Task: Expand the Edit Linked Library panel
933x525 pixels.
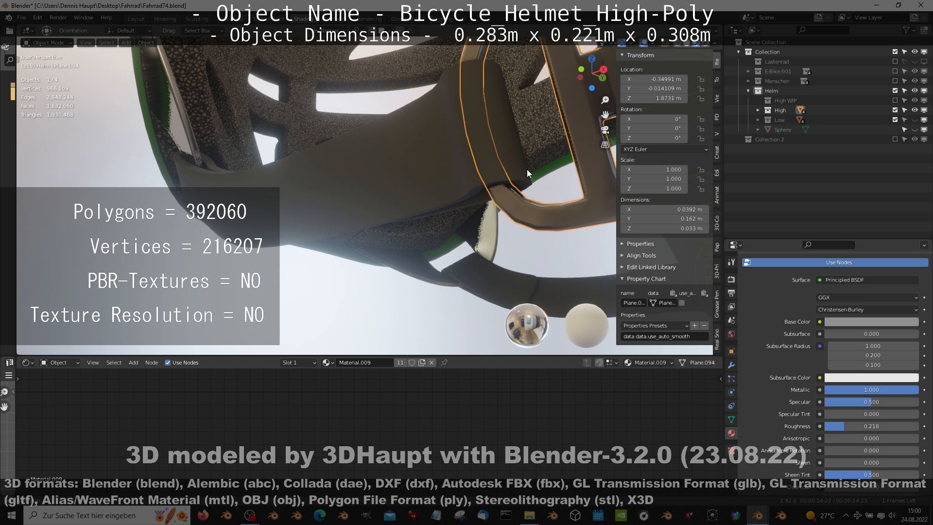Action: pyautogui.click(x=651, y=267)
